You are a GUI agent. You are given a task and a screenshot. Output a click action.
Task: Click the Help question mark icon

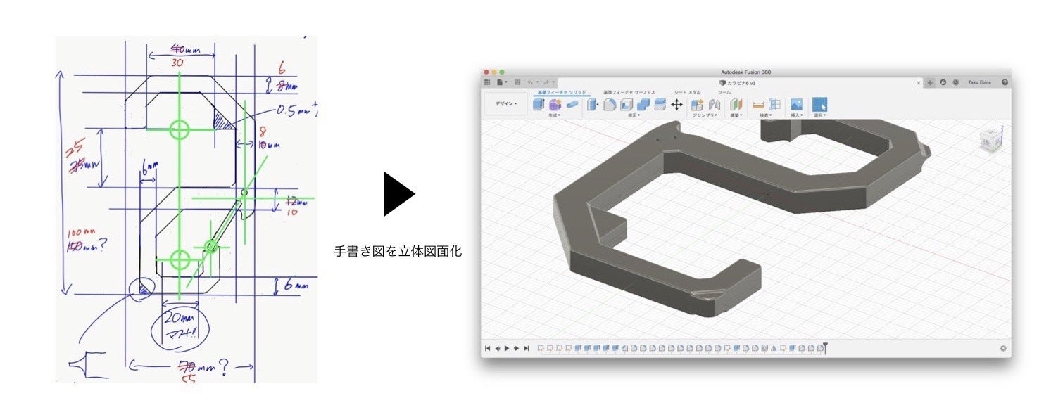point(1005,82)
